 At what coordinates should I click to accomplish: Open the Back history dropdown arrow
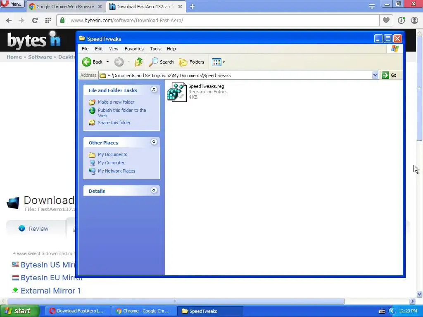click(107, 62)
